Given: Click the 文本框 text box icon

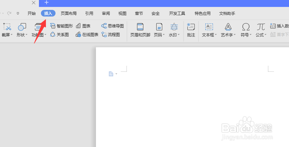Looking at the screenshot, I should click(x=209, y=27).
